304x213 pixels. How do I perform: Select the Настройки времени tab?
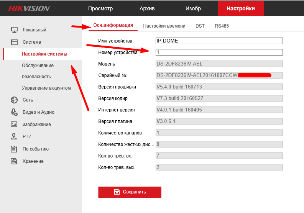pos(164,26)
